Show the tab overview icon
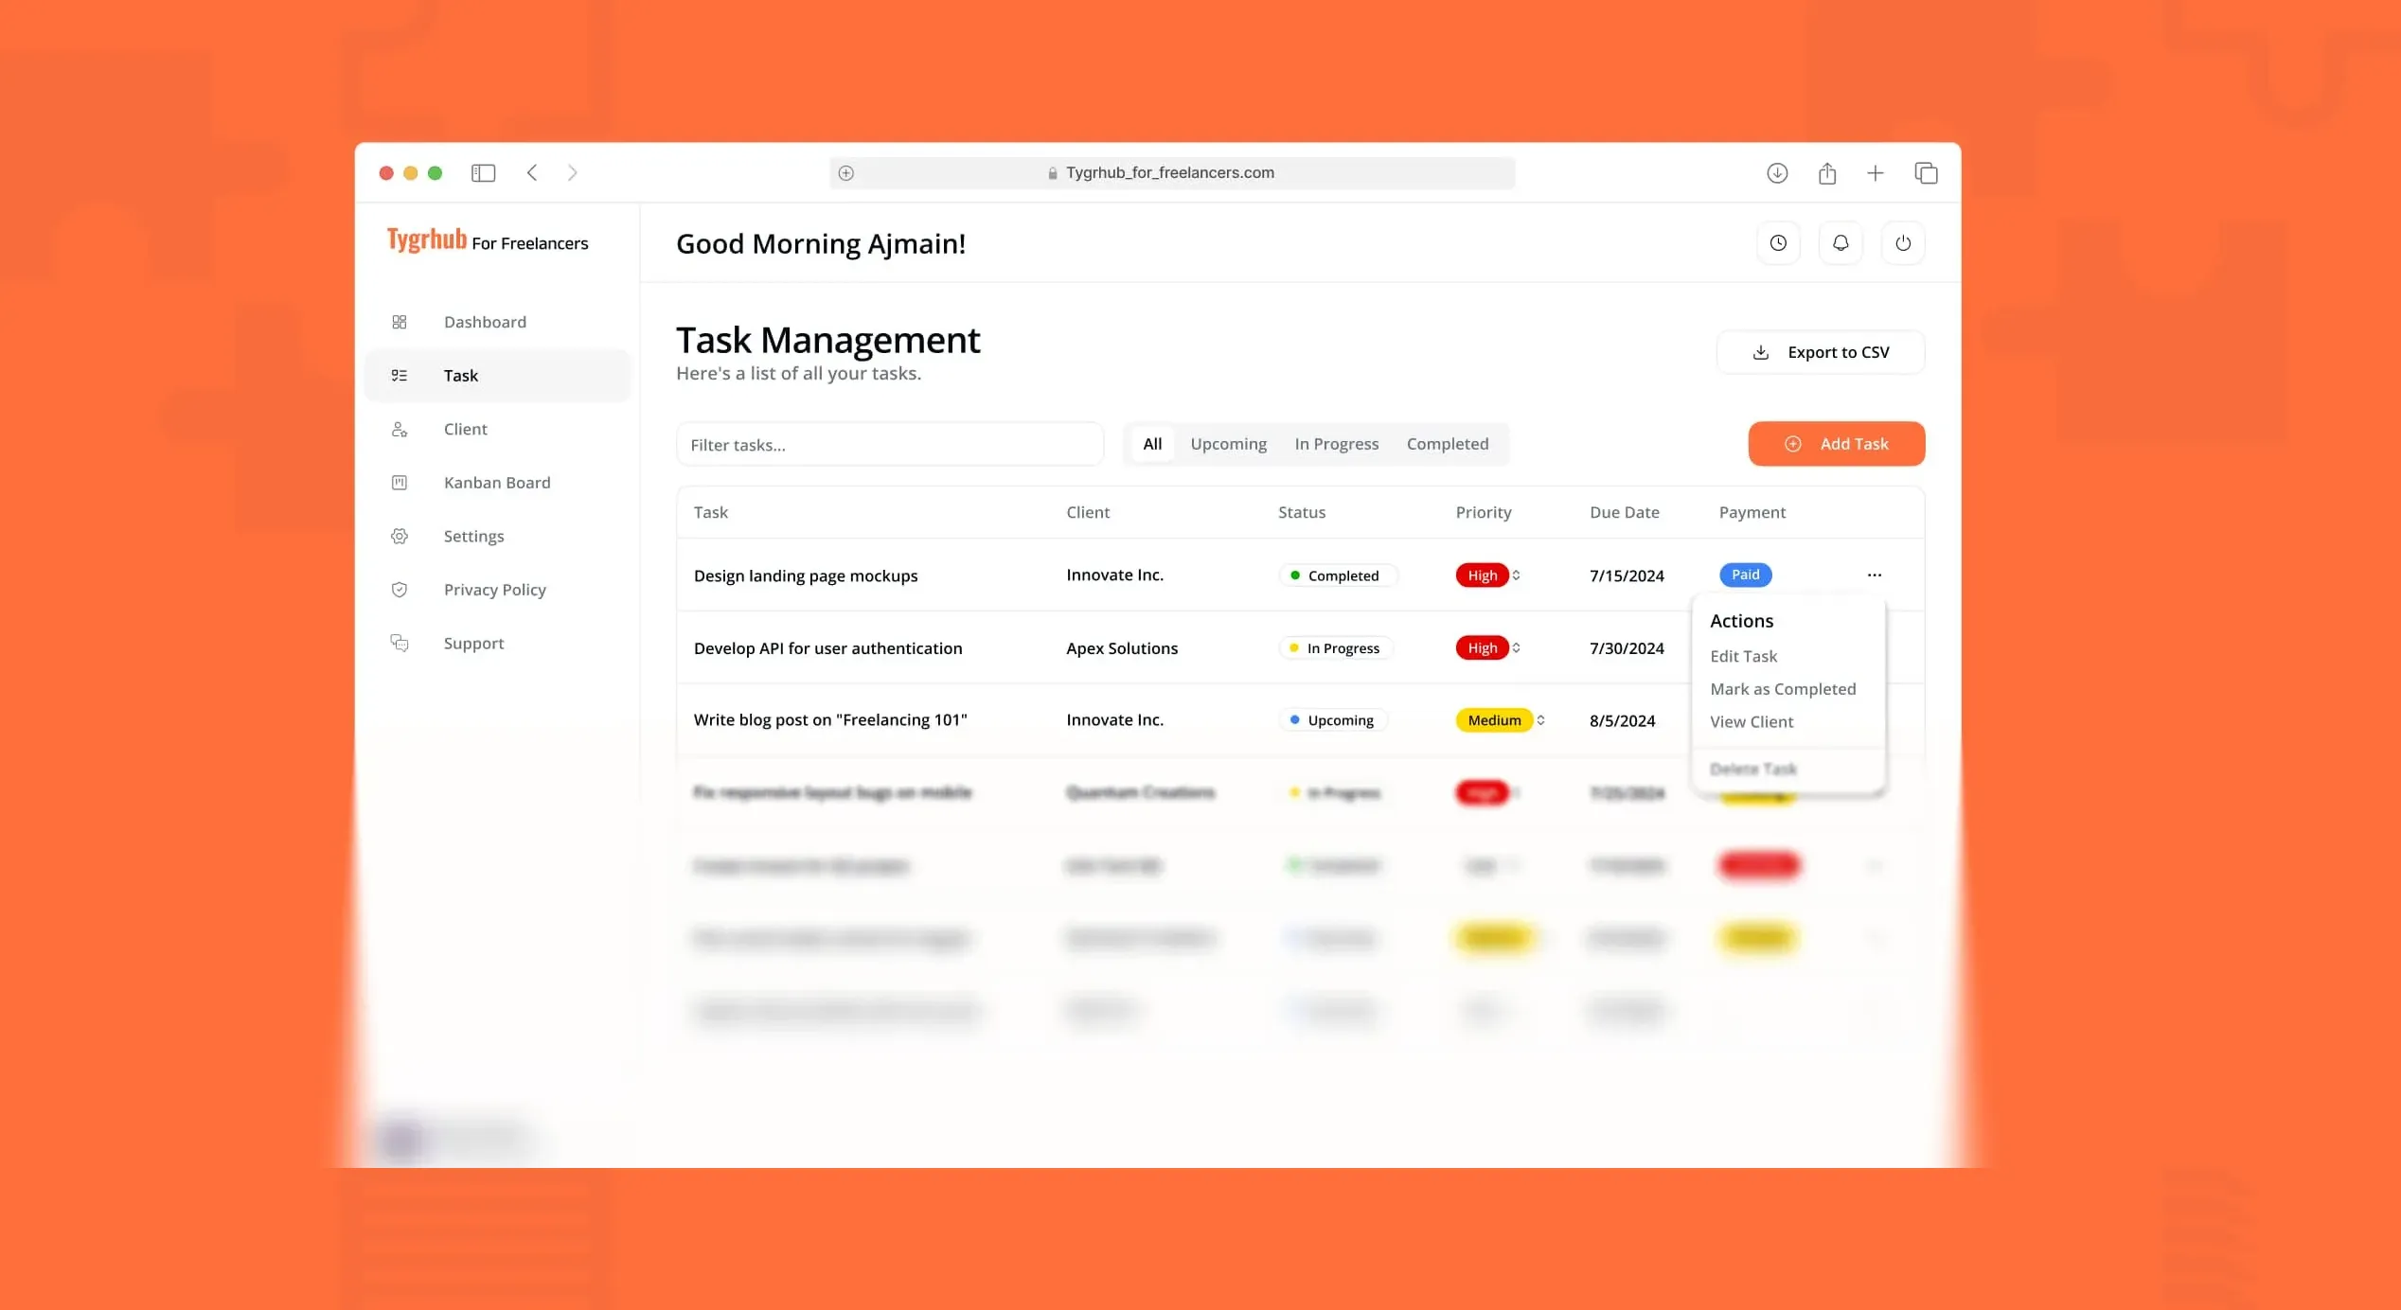This screenshot has width=2401, height=1310. [1926, 172]
